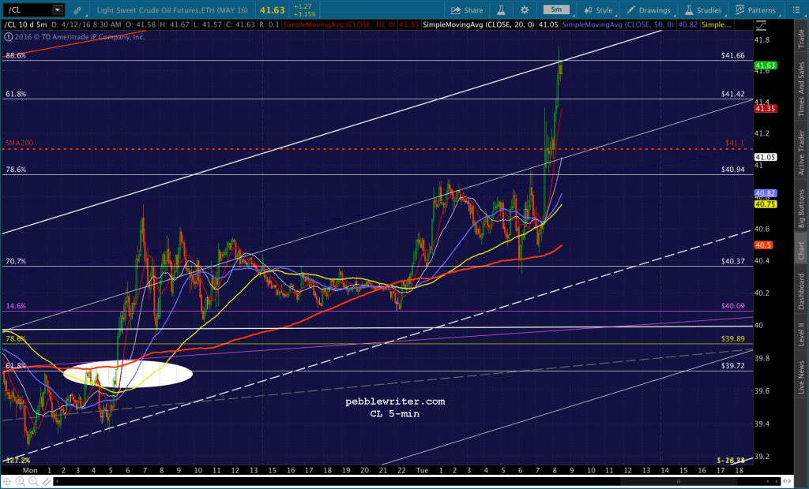Select the $40.37 Fibonacci level label
The height and width of the screenshot is (489, 809).
point(732,261)
